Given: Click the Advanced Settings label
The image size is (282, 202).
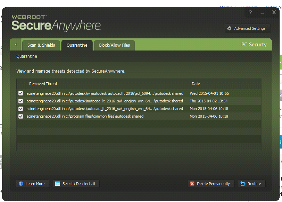Looking at the screenshot, I should (x=250, y=28).
